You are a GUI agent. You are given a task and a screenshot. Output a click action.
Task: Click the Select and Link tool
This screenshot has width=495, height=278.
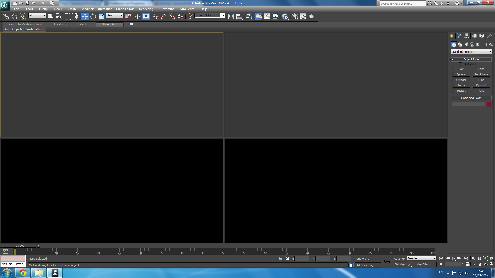(x=6, y=16)
